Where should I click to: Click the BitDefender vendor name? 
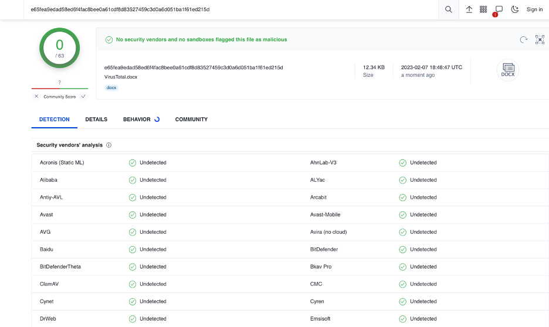324,250
